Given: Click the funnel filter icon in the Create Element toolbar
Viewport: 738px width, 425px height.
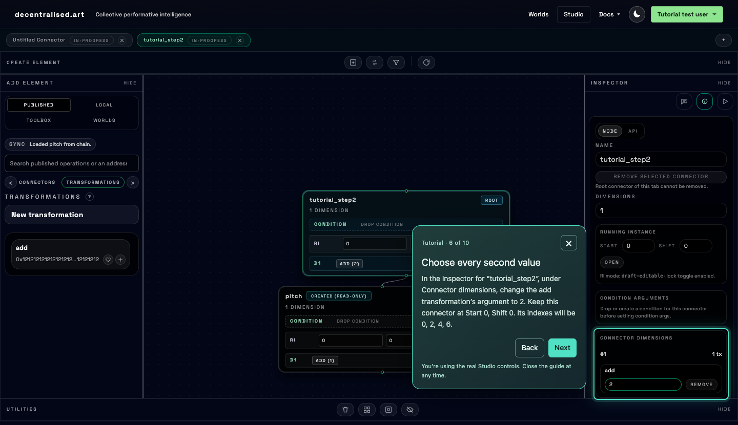Looking at the screenshot, I should [396, 62].
